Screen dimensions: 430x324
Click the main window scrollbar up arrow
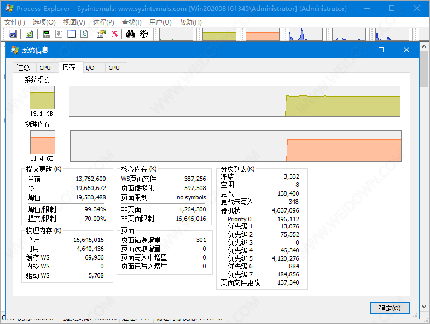pos(424,46)
